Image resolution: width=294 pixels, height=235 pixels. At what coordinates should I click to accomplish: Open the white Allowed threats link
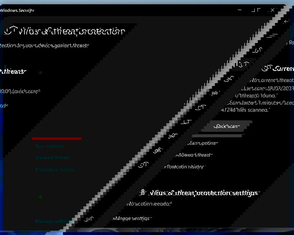coord(194,155)
